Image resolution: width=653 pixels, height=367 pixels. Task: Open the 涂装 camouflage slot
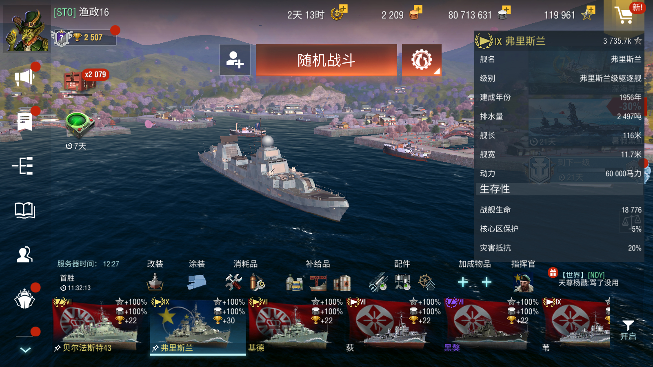coord(197,282)
